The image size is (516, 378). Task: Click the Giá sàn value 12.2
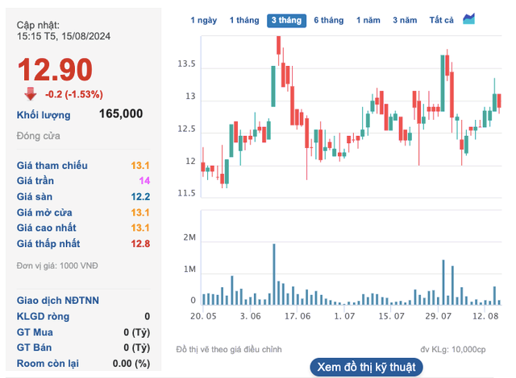pyautogui.click(x=141, y=196)
